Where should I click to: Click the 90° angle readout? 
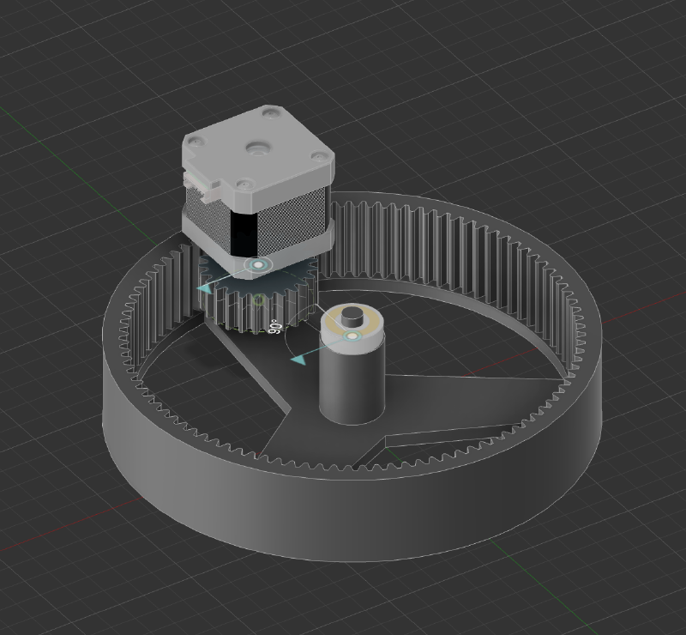coord(274,326)
